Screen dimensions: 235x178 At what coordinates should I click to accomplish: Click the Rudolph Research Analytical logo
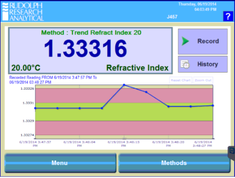[23, 12]
